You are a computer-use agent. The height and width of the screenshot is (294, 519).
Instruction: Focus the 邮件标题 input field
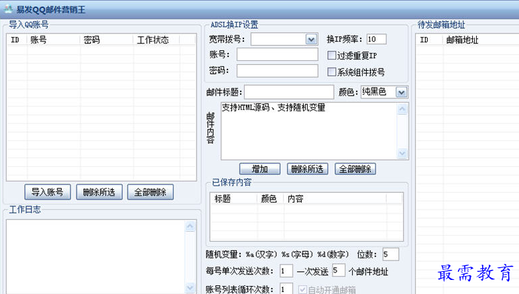point(289,92)
